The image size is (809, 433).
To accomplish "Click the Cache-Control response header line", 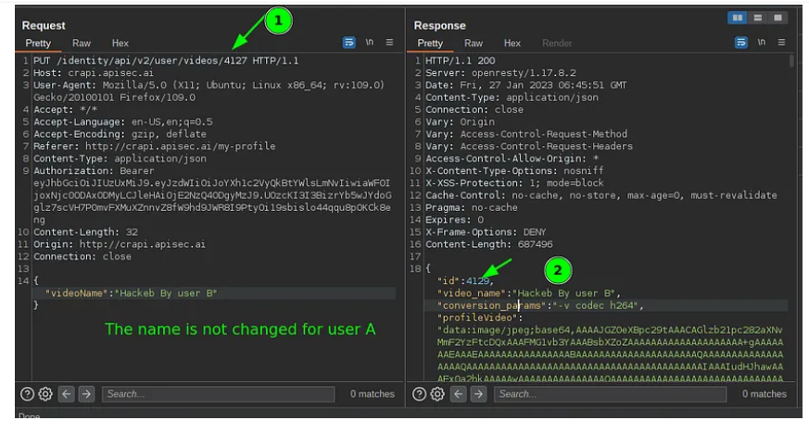I will (601, 195).
